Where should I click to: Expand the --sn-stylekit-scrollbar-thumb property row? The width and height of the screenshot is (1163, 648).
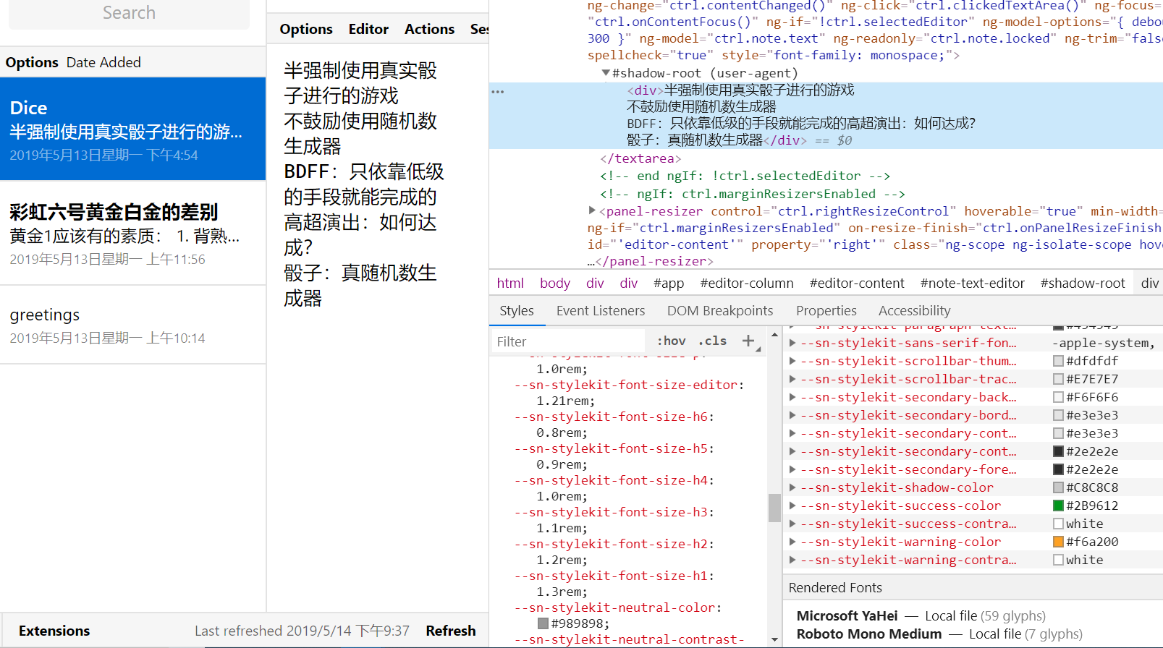[x=792, y=361]
